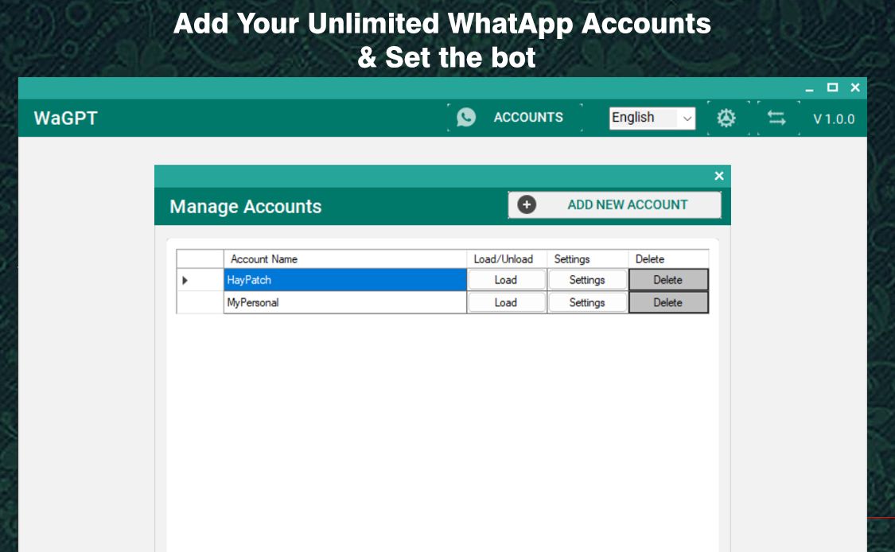895x552 pixels.
Task: Load the HayPatch account
Action: [x=506, y=280]
